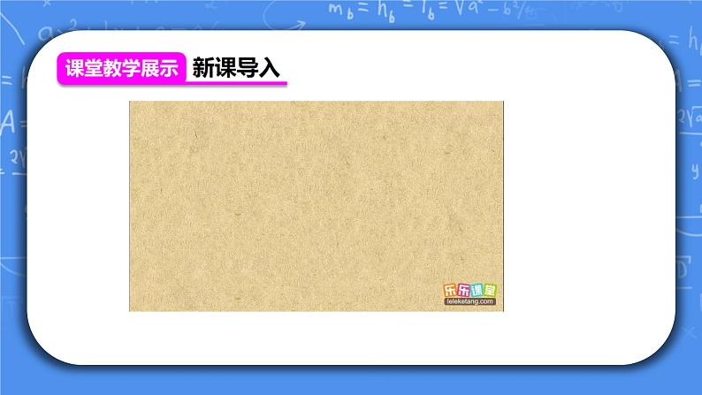
Task: Click the green 课 tile in logo
Action: (x=475, y=289)
